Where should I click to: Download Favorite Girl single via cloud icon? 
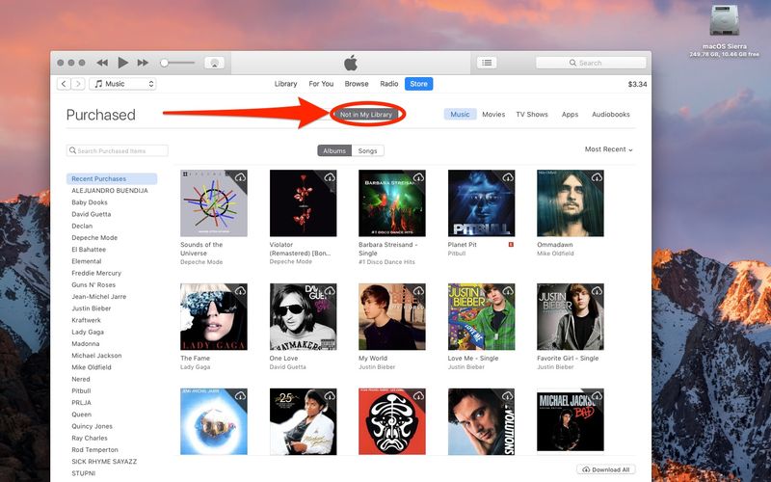tap(597, 291)
